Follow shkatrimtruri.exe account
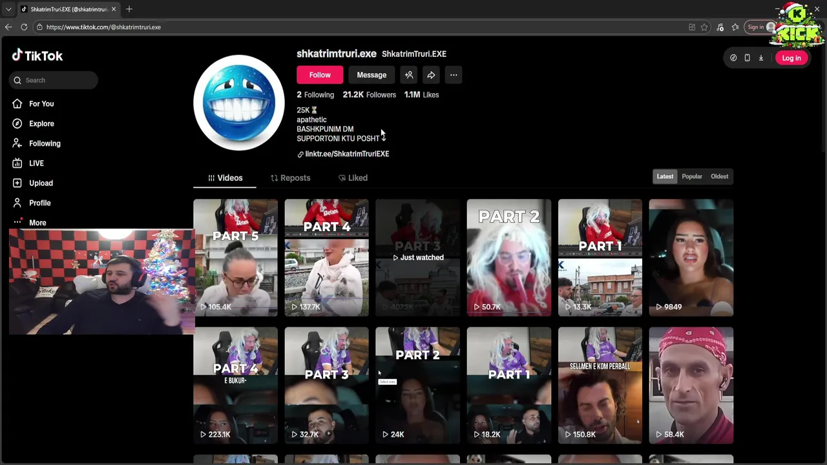 tap(320, 75)
